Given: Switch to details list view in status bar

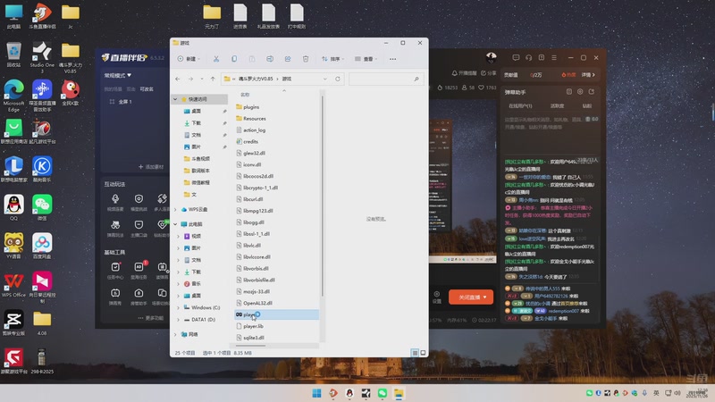Looking at the screenshot, I should click(414, 354).
